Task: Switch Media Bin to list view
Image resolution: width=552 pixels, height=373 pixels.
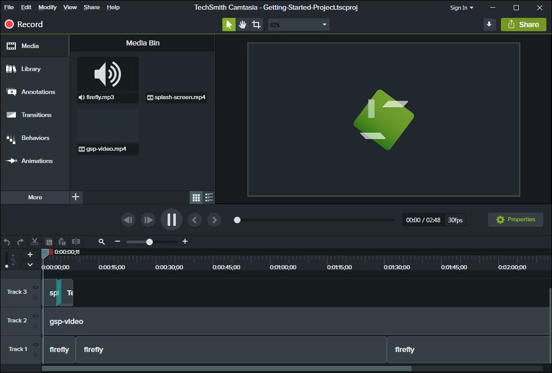Action: click(209, 197)
